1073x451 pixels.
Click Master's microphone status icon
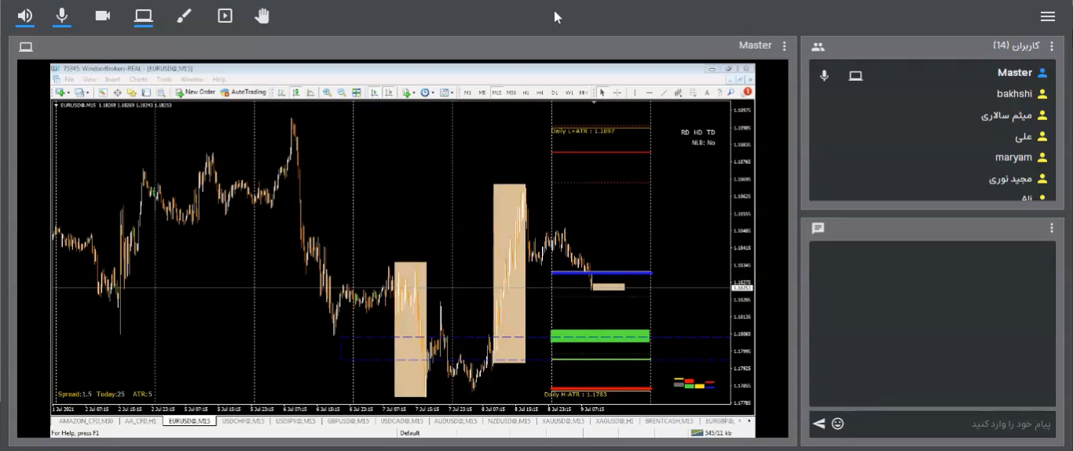tap(824, 76)
